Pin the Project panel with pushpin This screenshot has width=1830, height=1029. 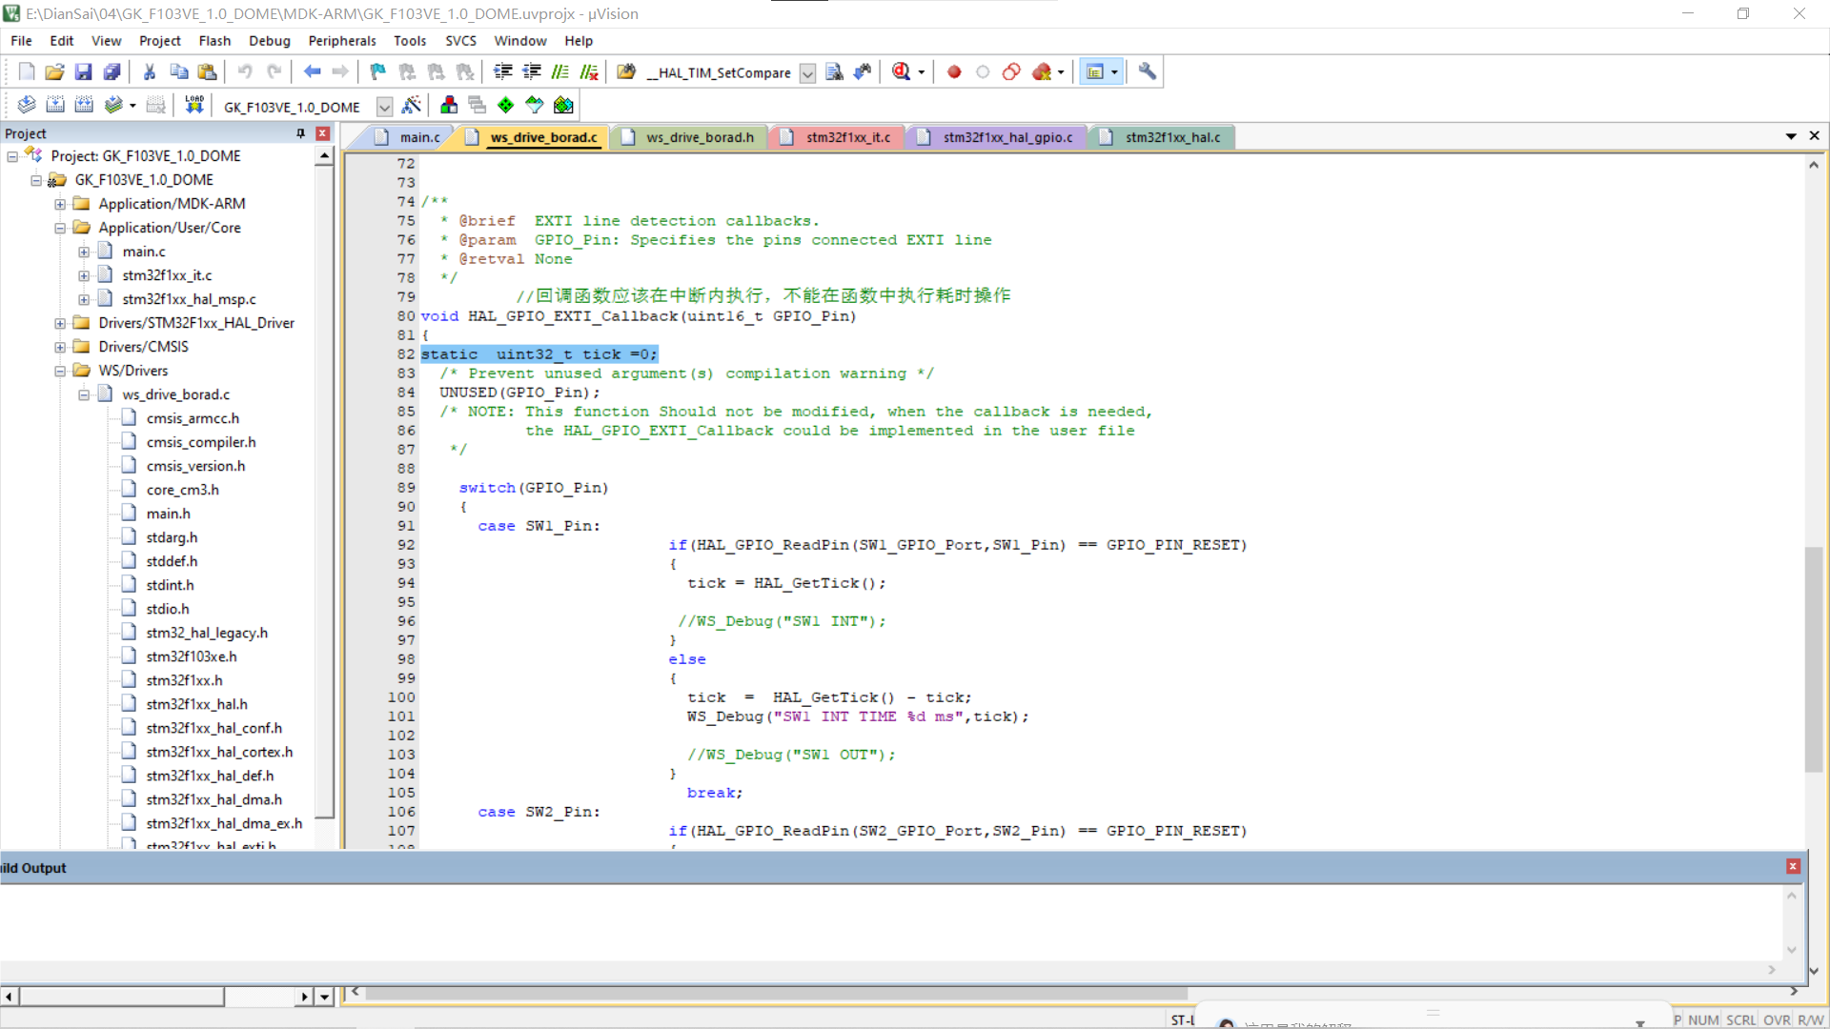point(301,133)
